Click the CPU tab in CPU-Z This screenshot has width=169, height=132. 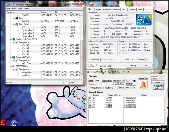point(90,9)
